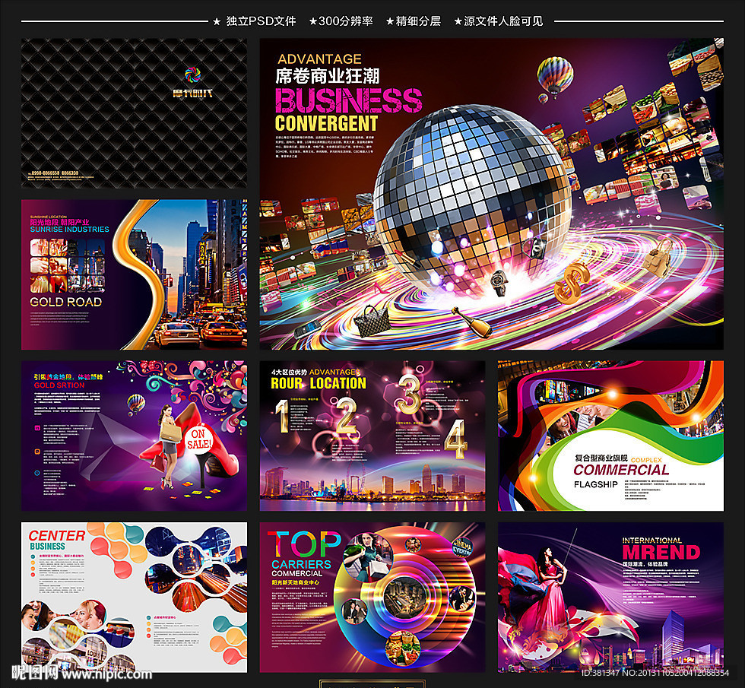Screen dimensions: 745x688
Task: Click the "4大区位优势" caption
Action: pos(289,372)
